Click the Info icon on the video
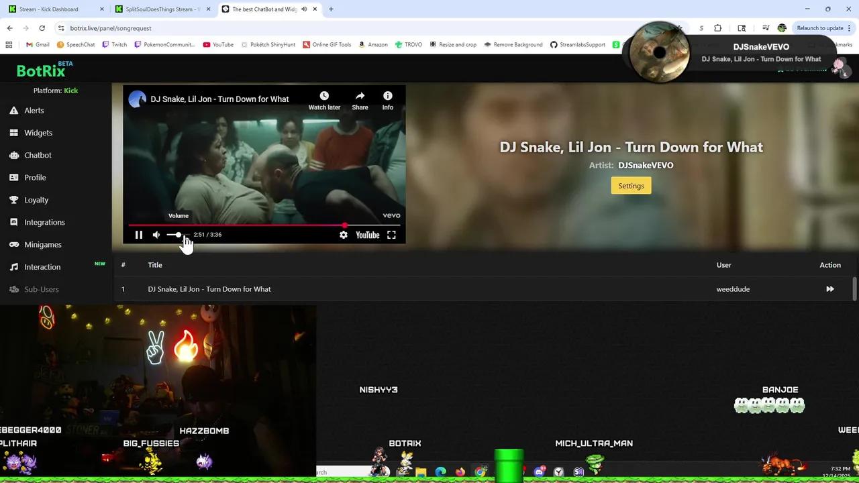The height and width of the screenshot is (483, 859). (x=388, y=96)
